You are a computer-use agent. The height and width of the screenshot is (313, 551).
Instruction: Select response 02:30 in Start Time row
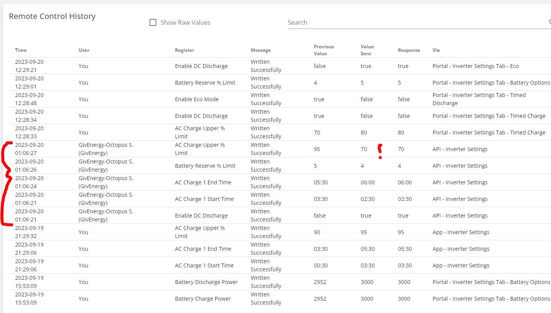(405, 199)
